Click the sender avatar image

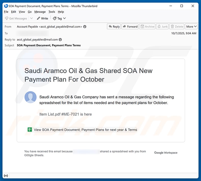(x=31, y=97)
